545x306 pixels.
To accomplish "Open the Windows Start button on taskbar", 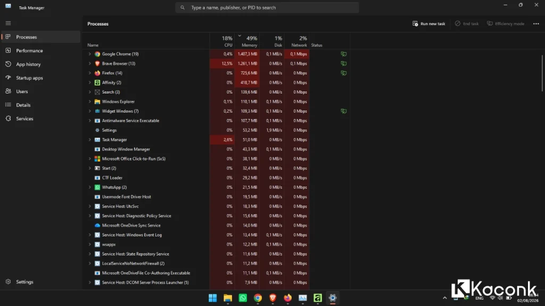I will [x=213, y=298].
